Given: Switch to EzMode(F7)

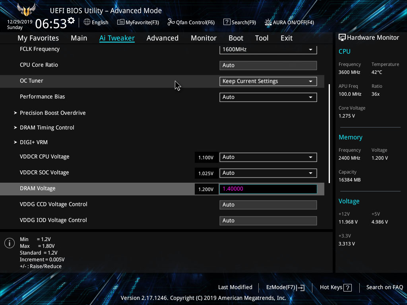Looking at the screenshot, I should coord(285,288).
